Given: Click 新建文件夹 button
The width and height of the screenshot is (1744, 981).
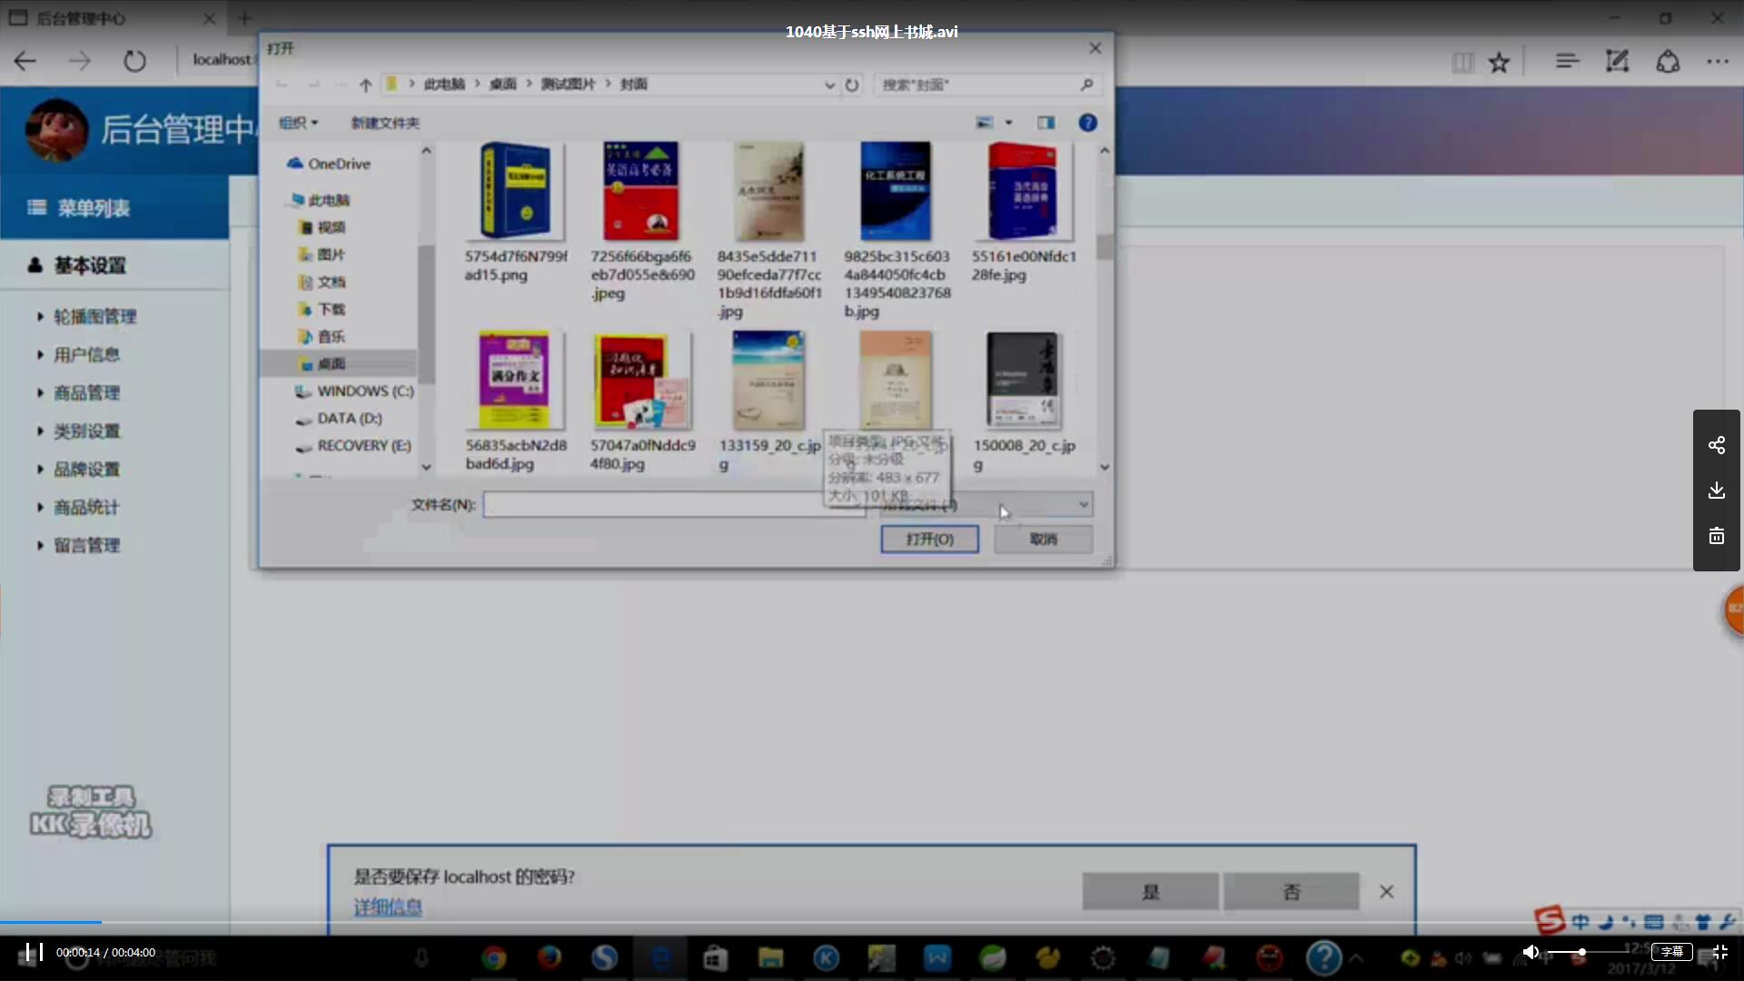Looking at the screenshot, I should (385, 123).
